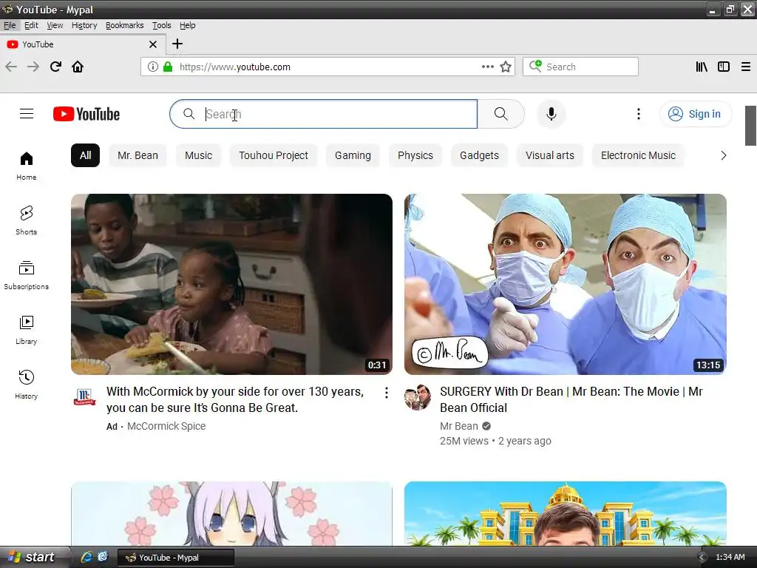Screen dimensions: 757x568
Task: Open the Help menu
Action: pyautogui.click(x=187, y=25)
